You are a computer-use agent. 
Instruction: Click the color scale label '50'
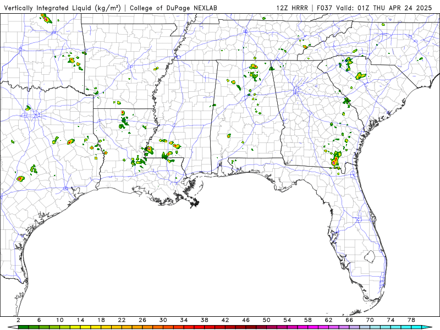(x=267, y=320)
